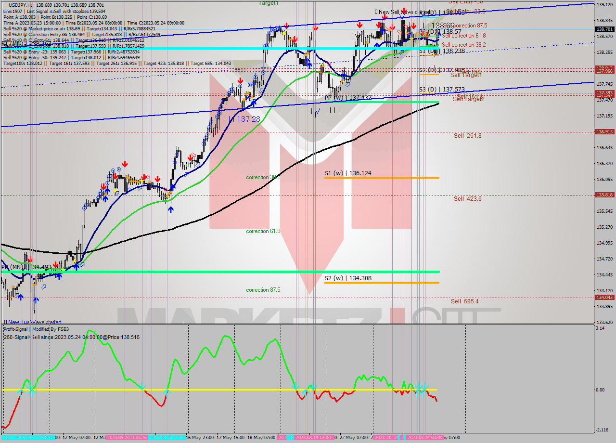Click the highlighted 138.701 price label on the axis
The image size is (616, 443).
(603, 29)
